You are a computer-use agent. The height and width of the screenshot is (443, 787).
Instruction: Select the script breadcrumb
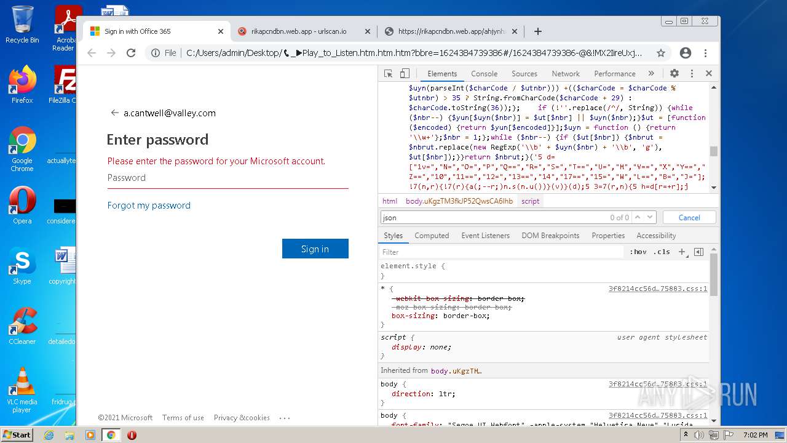530,201
